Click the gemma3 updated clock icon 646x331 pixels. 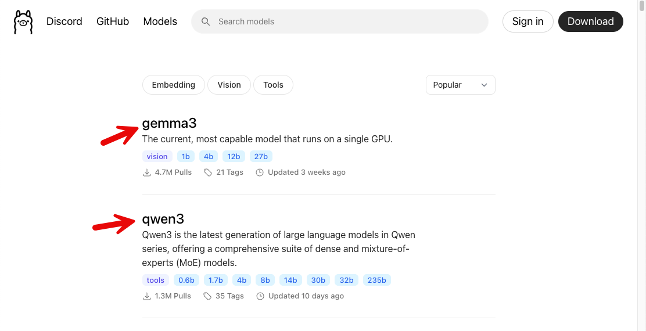[x=260, y=172]
